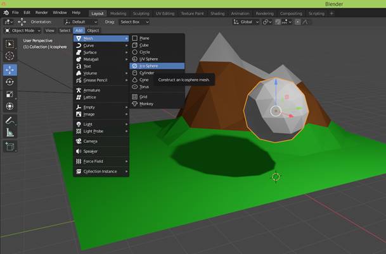386x254 pixels.
Task: Open the viewport Select menu
Action: (x=65, y=31)
